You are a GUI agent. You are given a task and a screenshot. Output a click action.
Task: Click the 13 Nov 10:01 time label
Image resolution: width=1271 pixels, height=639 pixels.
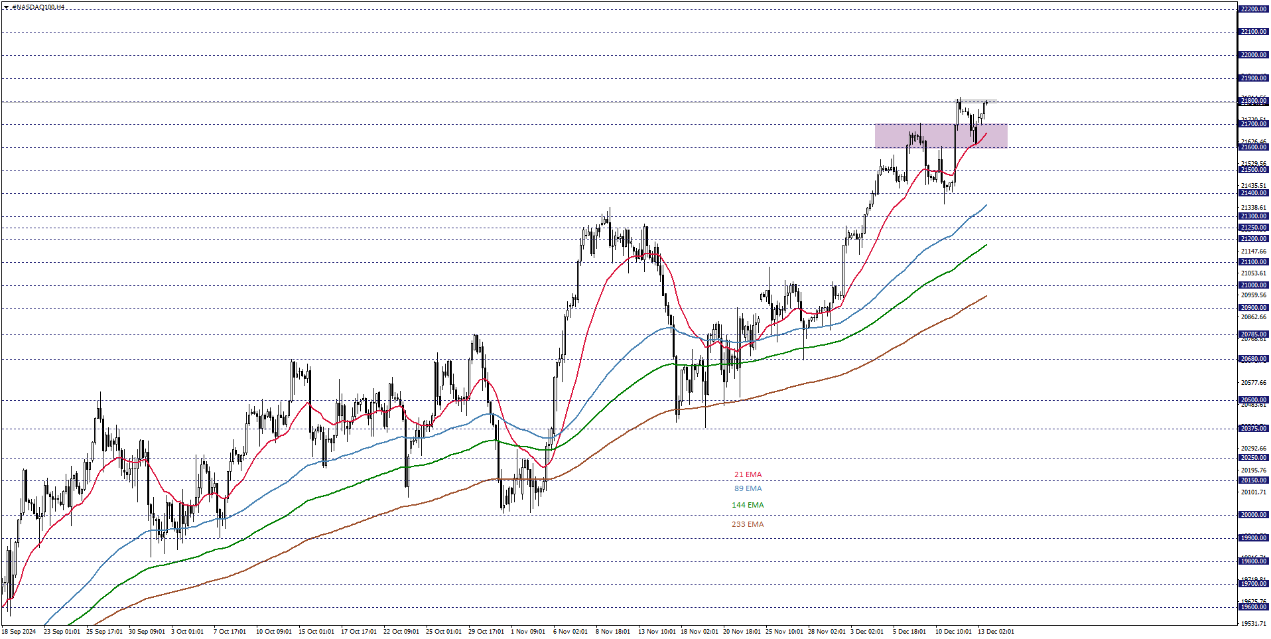657,632
